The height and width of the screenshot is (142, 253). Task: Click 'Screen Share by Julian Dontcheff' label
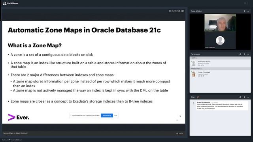coord(15,133)
